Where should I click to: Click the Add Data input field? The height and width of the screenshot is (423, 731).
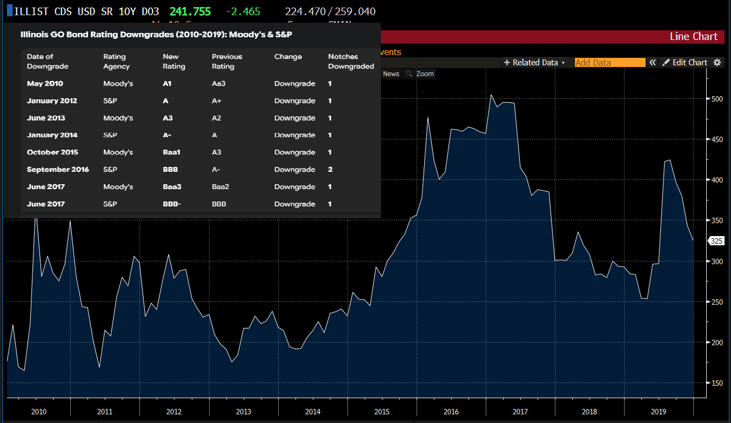610,63
